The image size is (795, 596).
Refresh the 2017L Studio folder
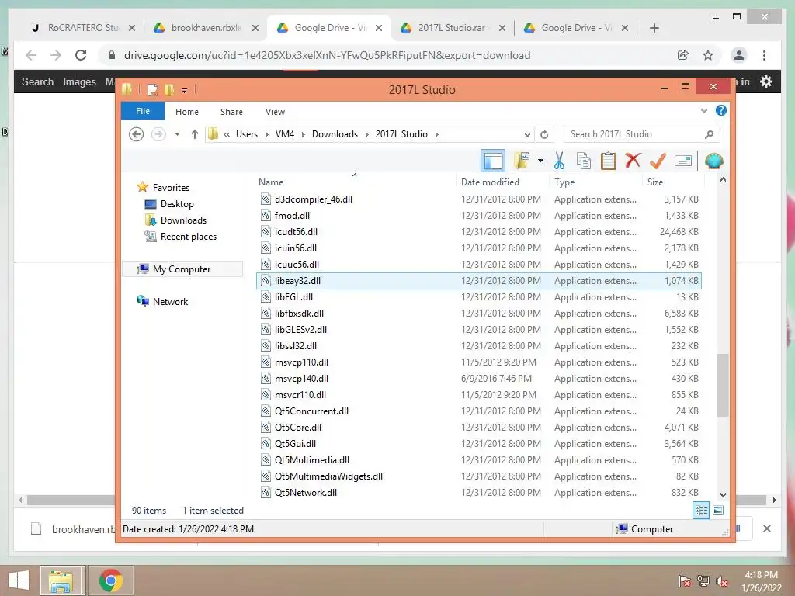click(544, 135)
